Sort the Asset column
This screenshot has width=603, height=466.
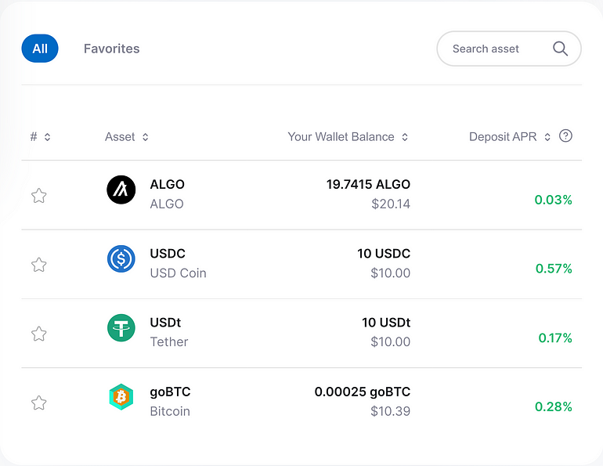[127, 137]
